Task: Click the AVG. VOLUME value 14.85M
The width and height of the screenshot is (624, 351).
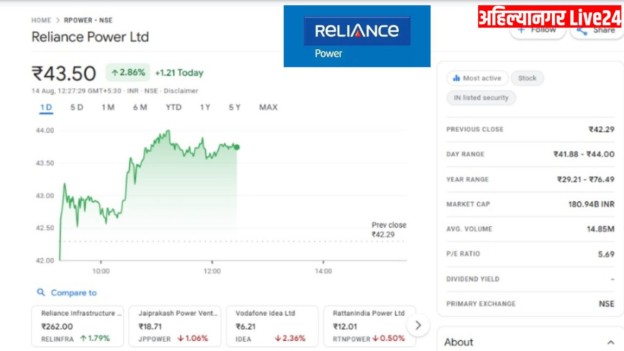Action: click(x=601, y=229)
